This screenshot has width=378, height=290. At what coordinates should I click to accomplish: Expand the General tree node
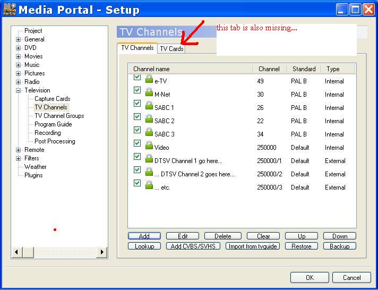tap(19, 39)
